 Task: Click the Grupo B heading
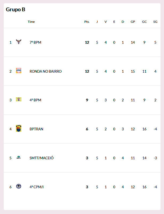tap(15, 10)
